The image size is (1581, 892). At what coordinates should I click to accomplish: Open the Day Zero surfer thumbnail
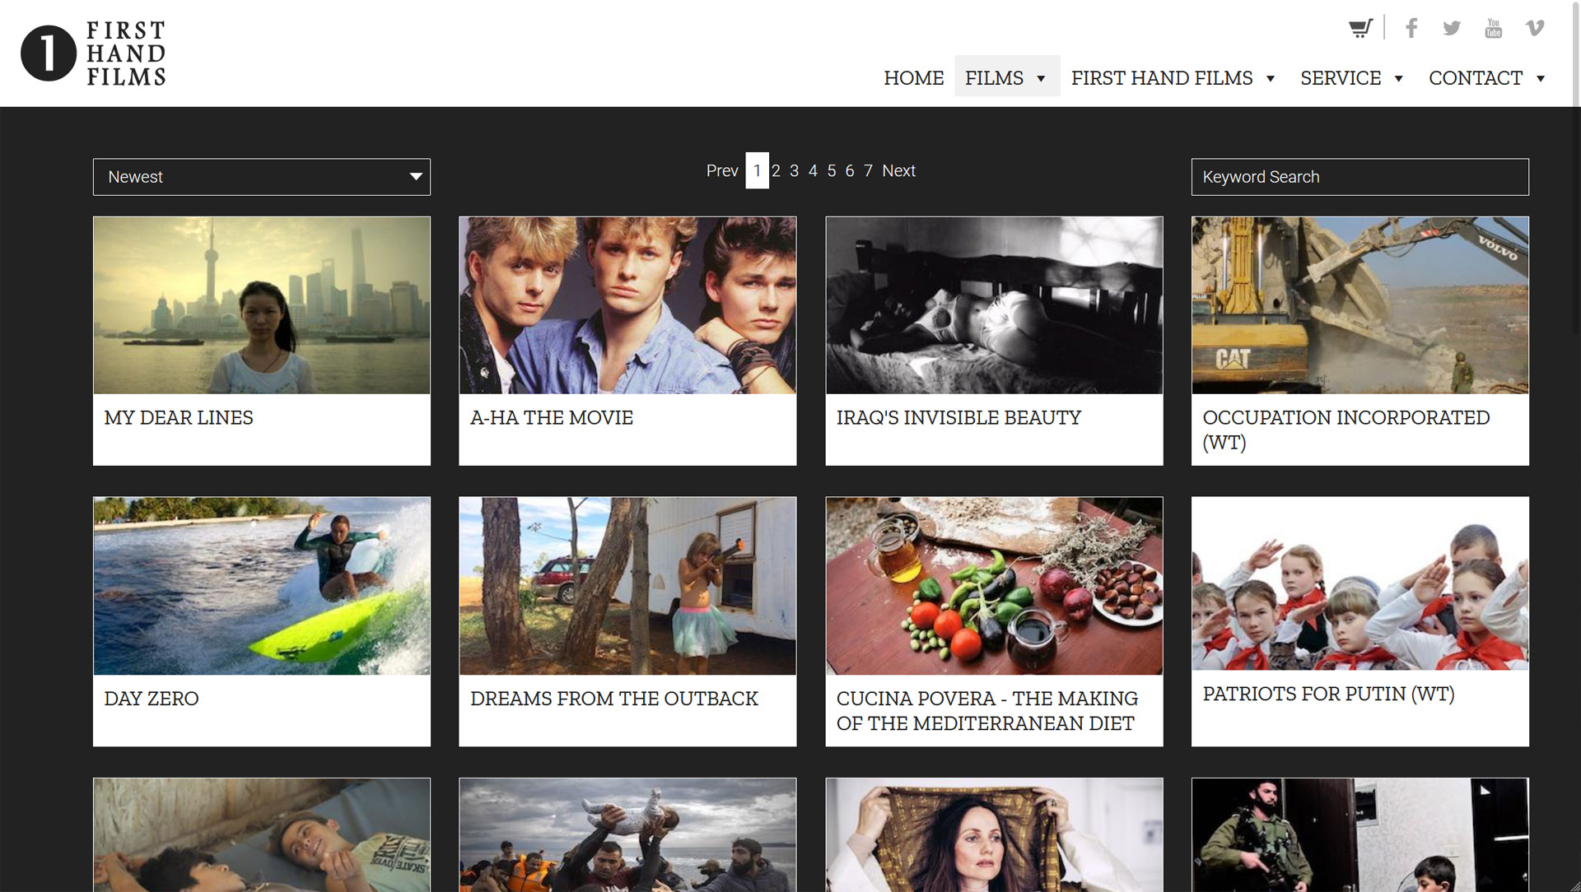click(262, 586)
